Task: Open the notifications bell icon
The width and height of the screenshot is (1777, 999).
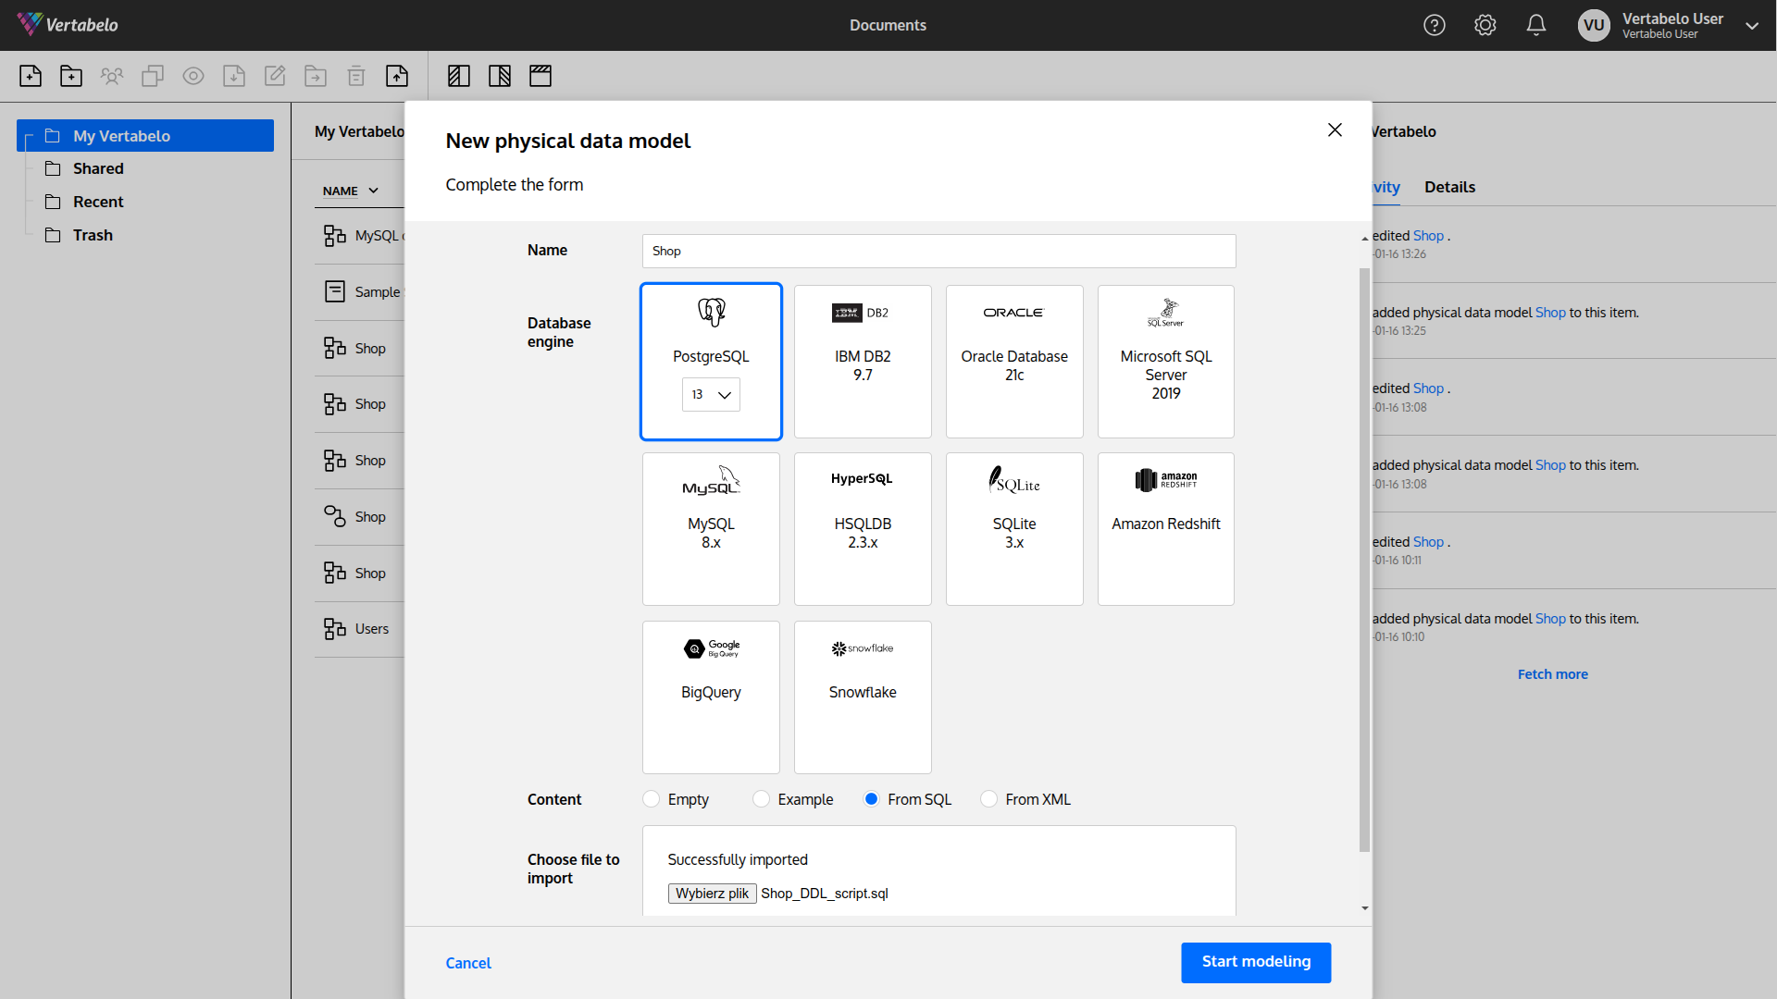Action: [x=1535, y=25]
